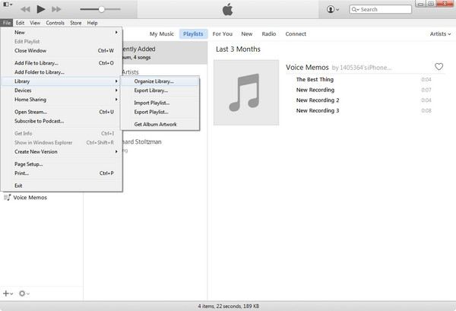Viewport: 456px width, 311px height.
Task: Click the Voice Memos album artwork thumbnail
Action: [x=246, y=93]
